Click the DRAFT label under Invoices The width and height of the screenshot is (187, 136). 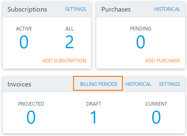pos(94,104)
